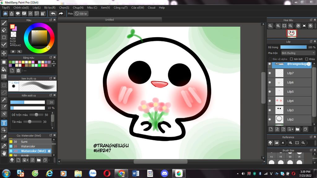The image size is (317, 178).
Task: Open Zalo from the taskbar
Action: [93, 173]
